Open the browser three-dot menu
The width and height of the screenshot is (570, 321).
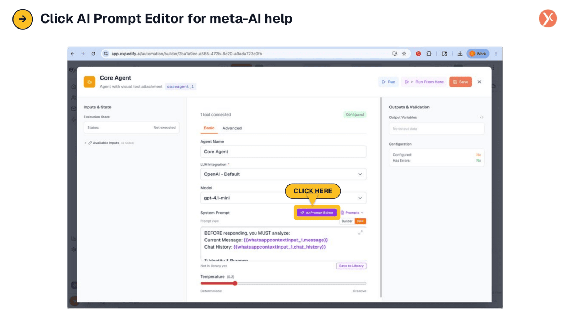[x=496, y=53]
